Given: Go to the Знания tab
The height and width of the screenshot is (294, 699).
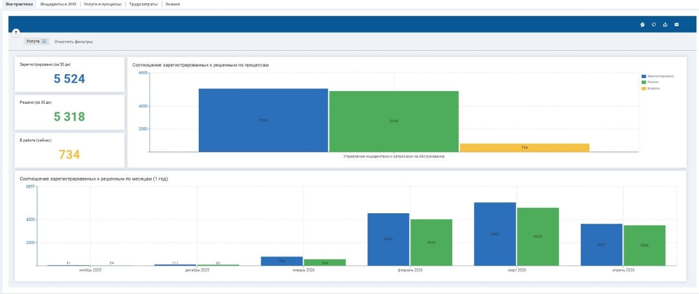Looking at the screenshot, I should click(173, 4).
